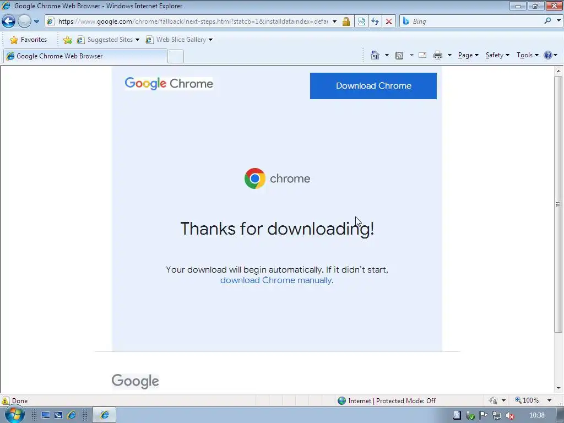Open the Help question mark menu
The width and height of the screenshot is (564, 423).
(x=550, y=55)
